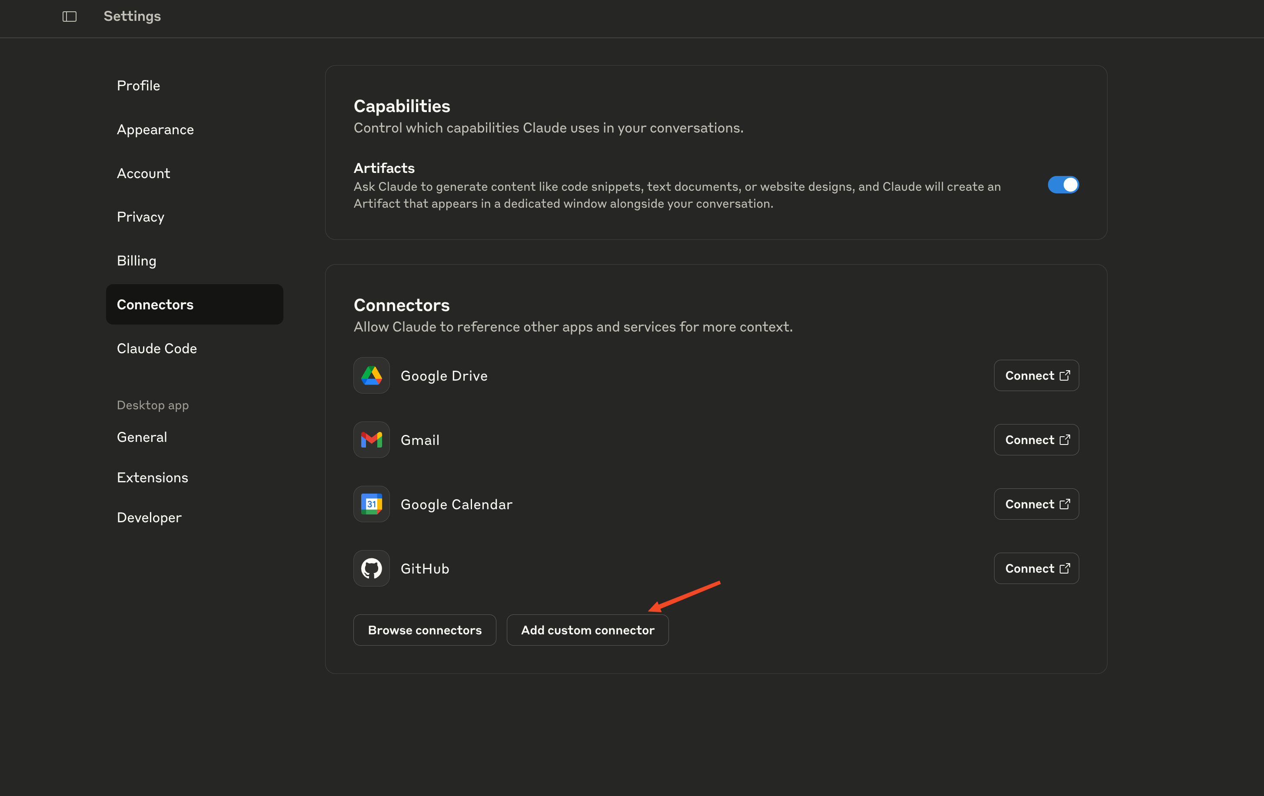Connect the Google Drive connector
This screenshot has height=796, width=1264.
(1036, 376)
